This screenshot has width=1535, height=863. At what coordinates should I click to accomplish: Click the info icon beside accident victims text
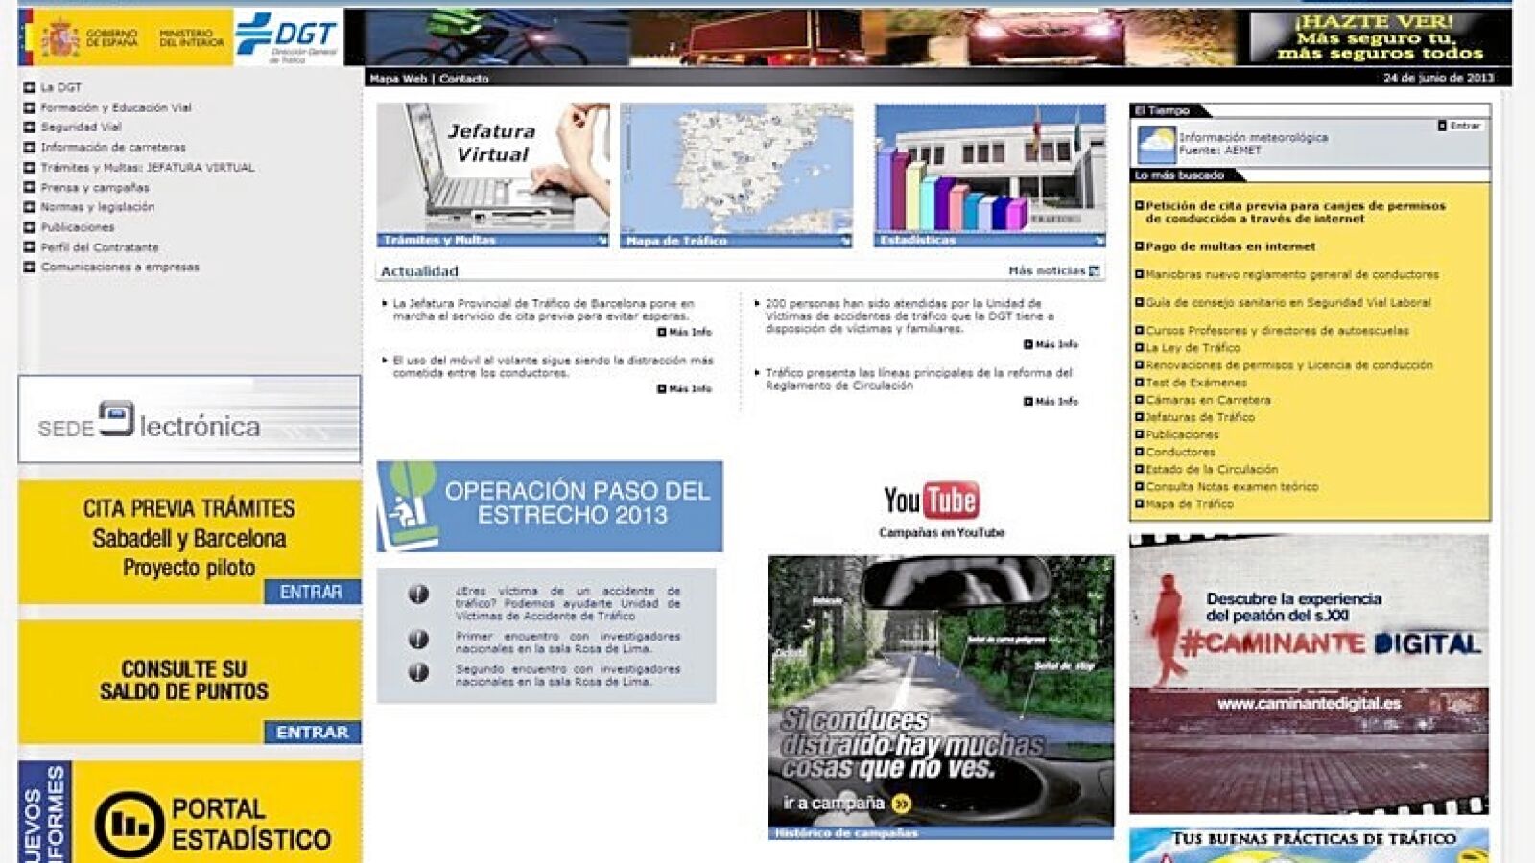point(418,594)
